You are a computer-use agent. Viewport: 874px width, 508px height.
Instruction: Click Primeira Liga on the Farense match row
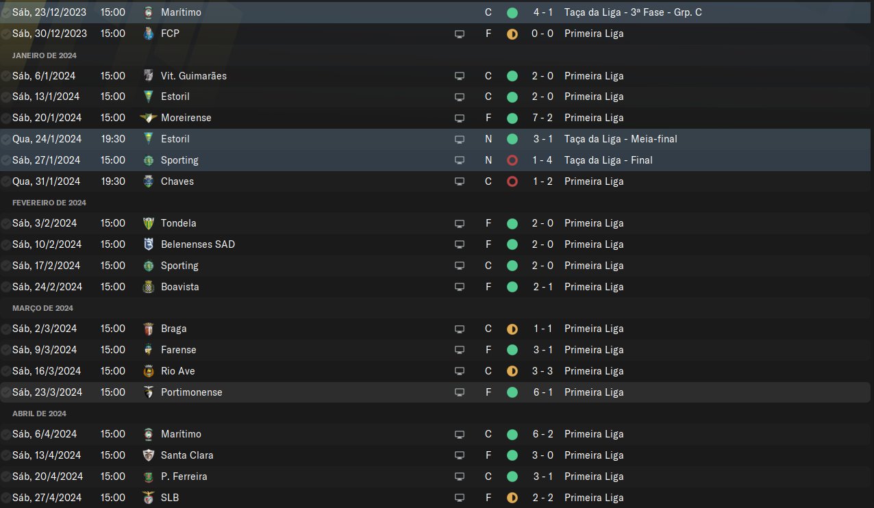(594, 350)
